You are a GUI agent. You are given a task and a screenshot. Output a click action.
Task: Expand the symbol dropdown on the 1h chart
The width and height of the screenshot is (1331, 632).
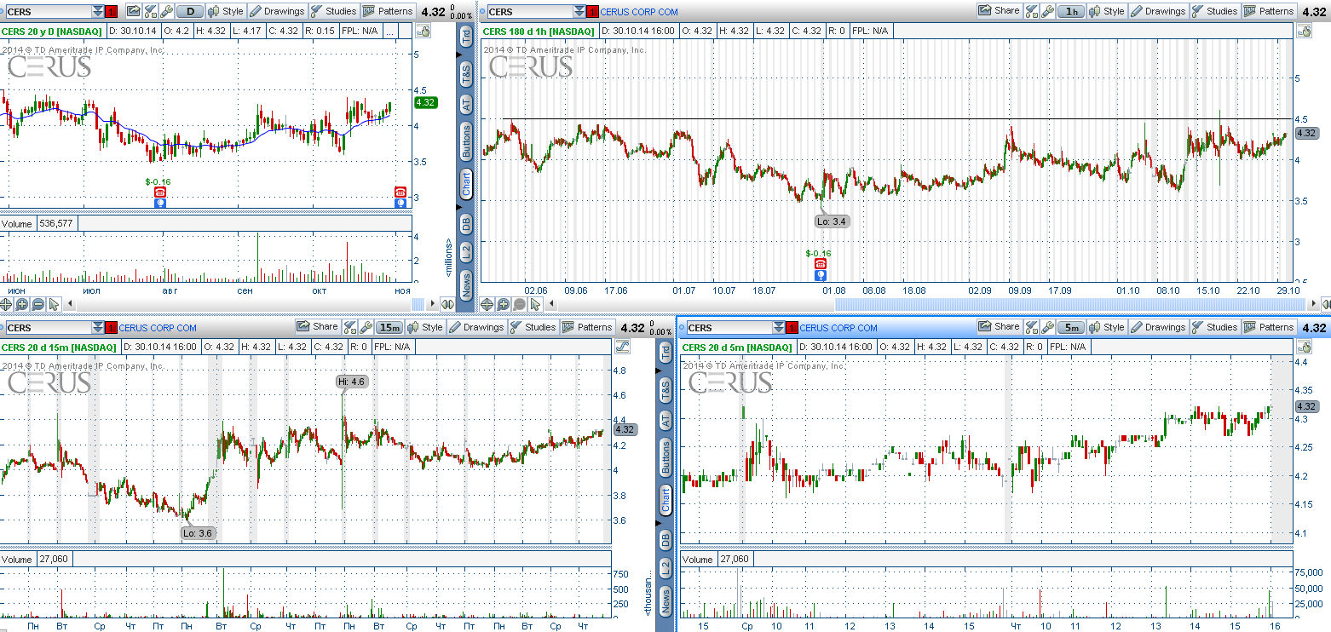coord(580,12)
